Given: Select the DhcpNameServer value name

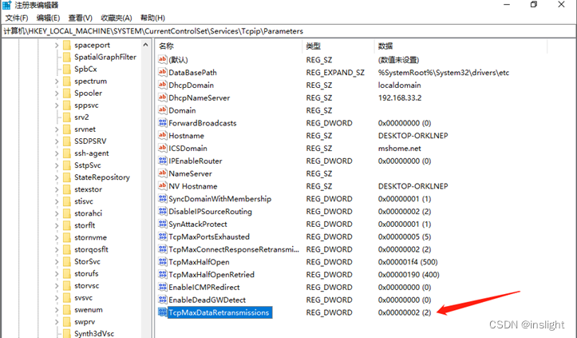Looking at the screenshot, I should tap(199, 97).
